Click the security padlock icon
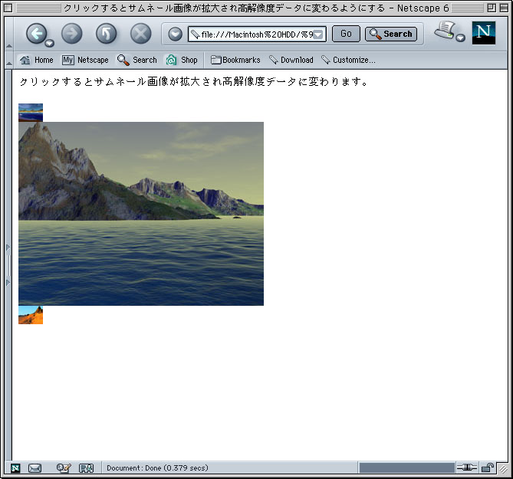Viewport: 513px width, 479px height. 487,468
